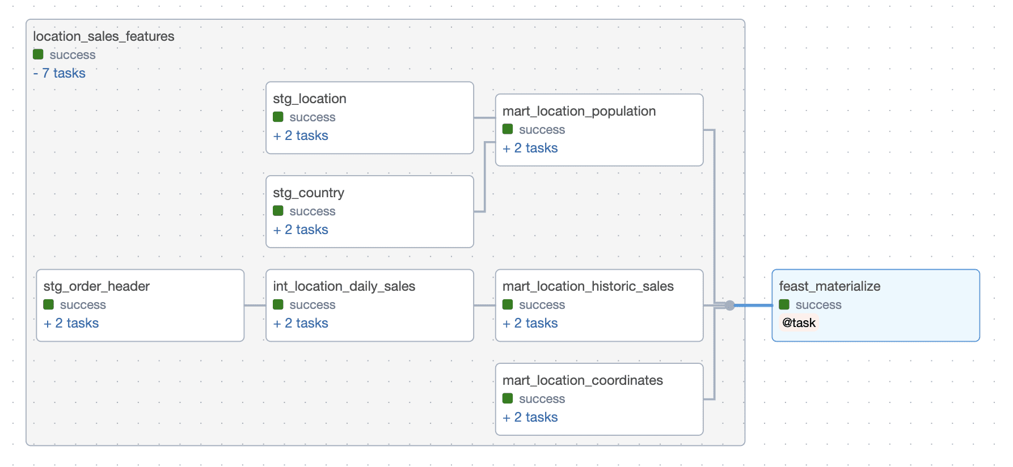The image size is (1013, 467).
Task: Click mart_location_historic_sales green status square
Action: click(508, 304)
